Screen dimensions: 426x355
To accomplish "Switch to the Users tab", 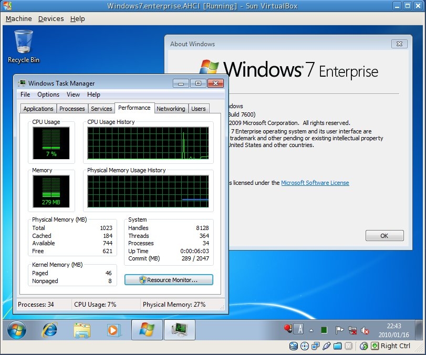I will coord(199,109).
